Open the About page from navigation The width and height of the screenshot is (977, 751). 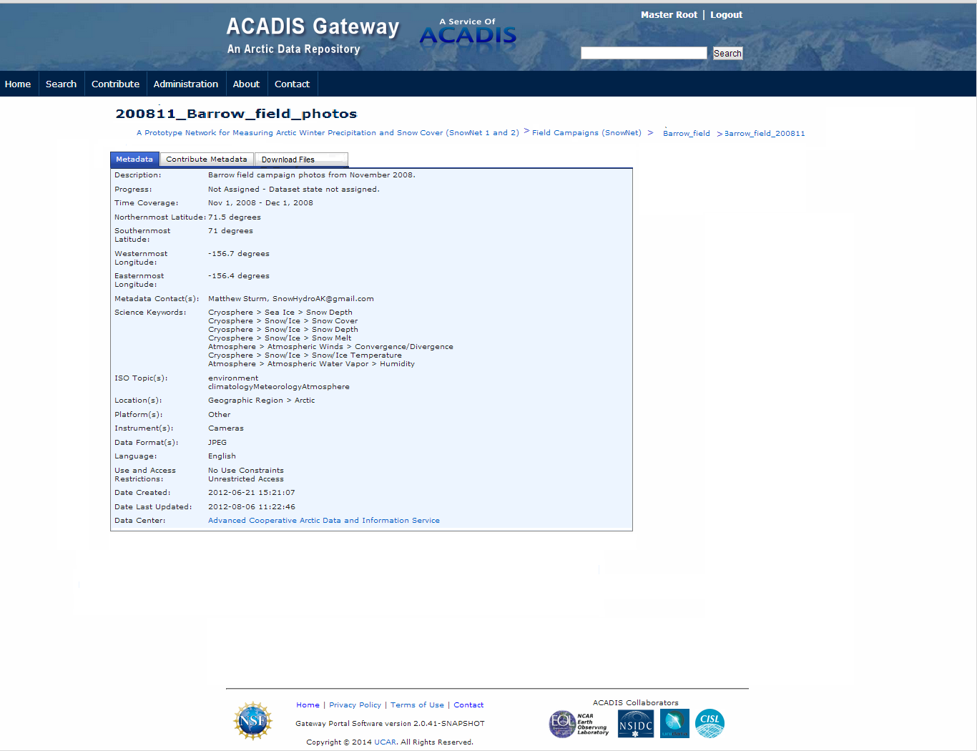coord(246,84)
